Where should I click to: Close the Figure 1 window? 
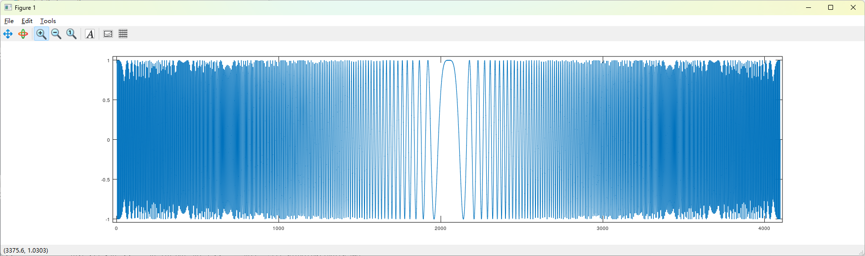(853, 7)
